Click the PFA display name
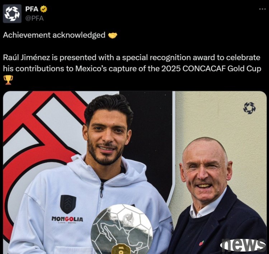Viewport: 269px width, 254px height. pyautogui.click(x=32, y=9)
